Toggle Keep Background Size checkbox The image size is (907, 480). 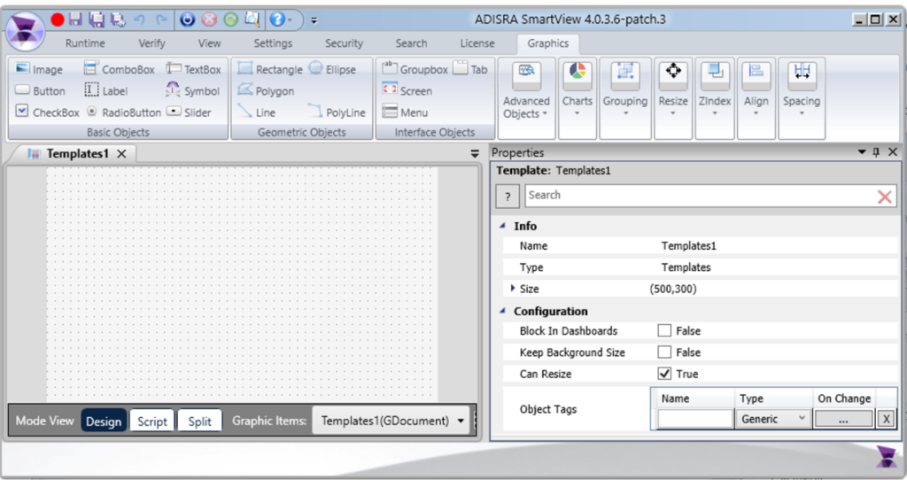(x=664, y=352)
